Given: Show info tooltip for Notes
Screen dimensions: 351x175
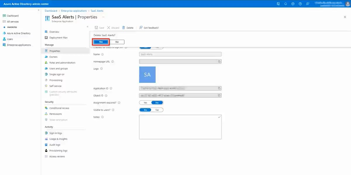Looking at the screenshot, I should click(102, 117).
